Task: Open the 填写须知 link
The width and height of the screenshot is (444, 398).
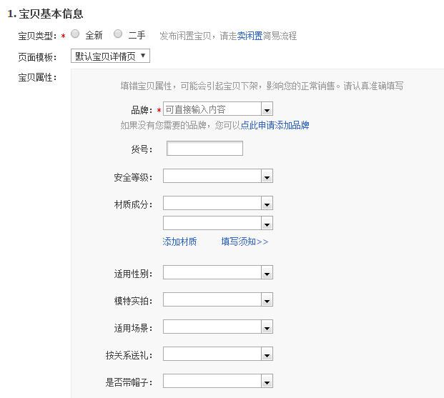Action: click(244, 242)
